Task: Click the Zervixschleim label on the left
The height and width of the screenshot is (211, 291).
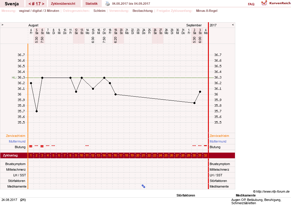Action: pyautogui.click(x=15, y=136)
